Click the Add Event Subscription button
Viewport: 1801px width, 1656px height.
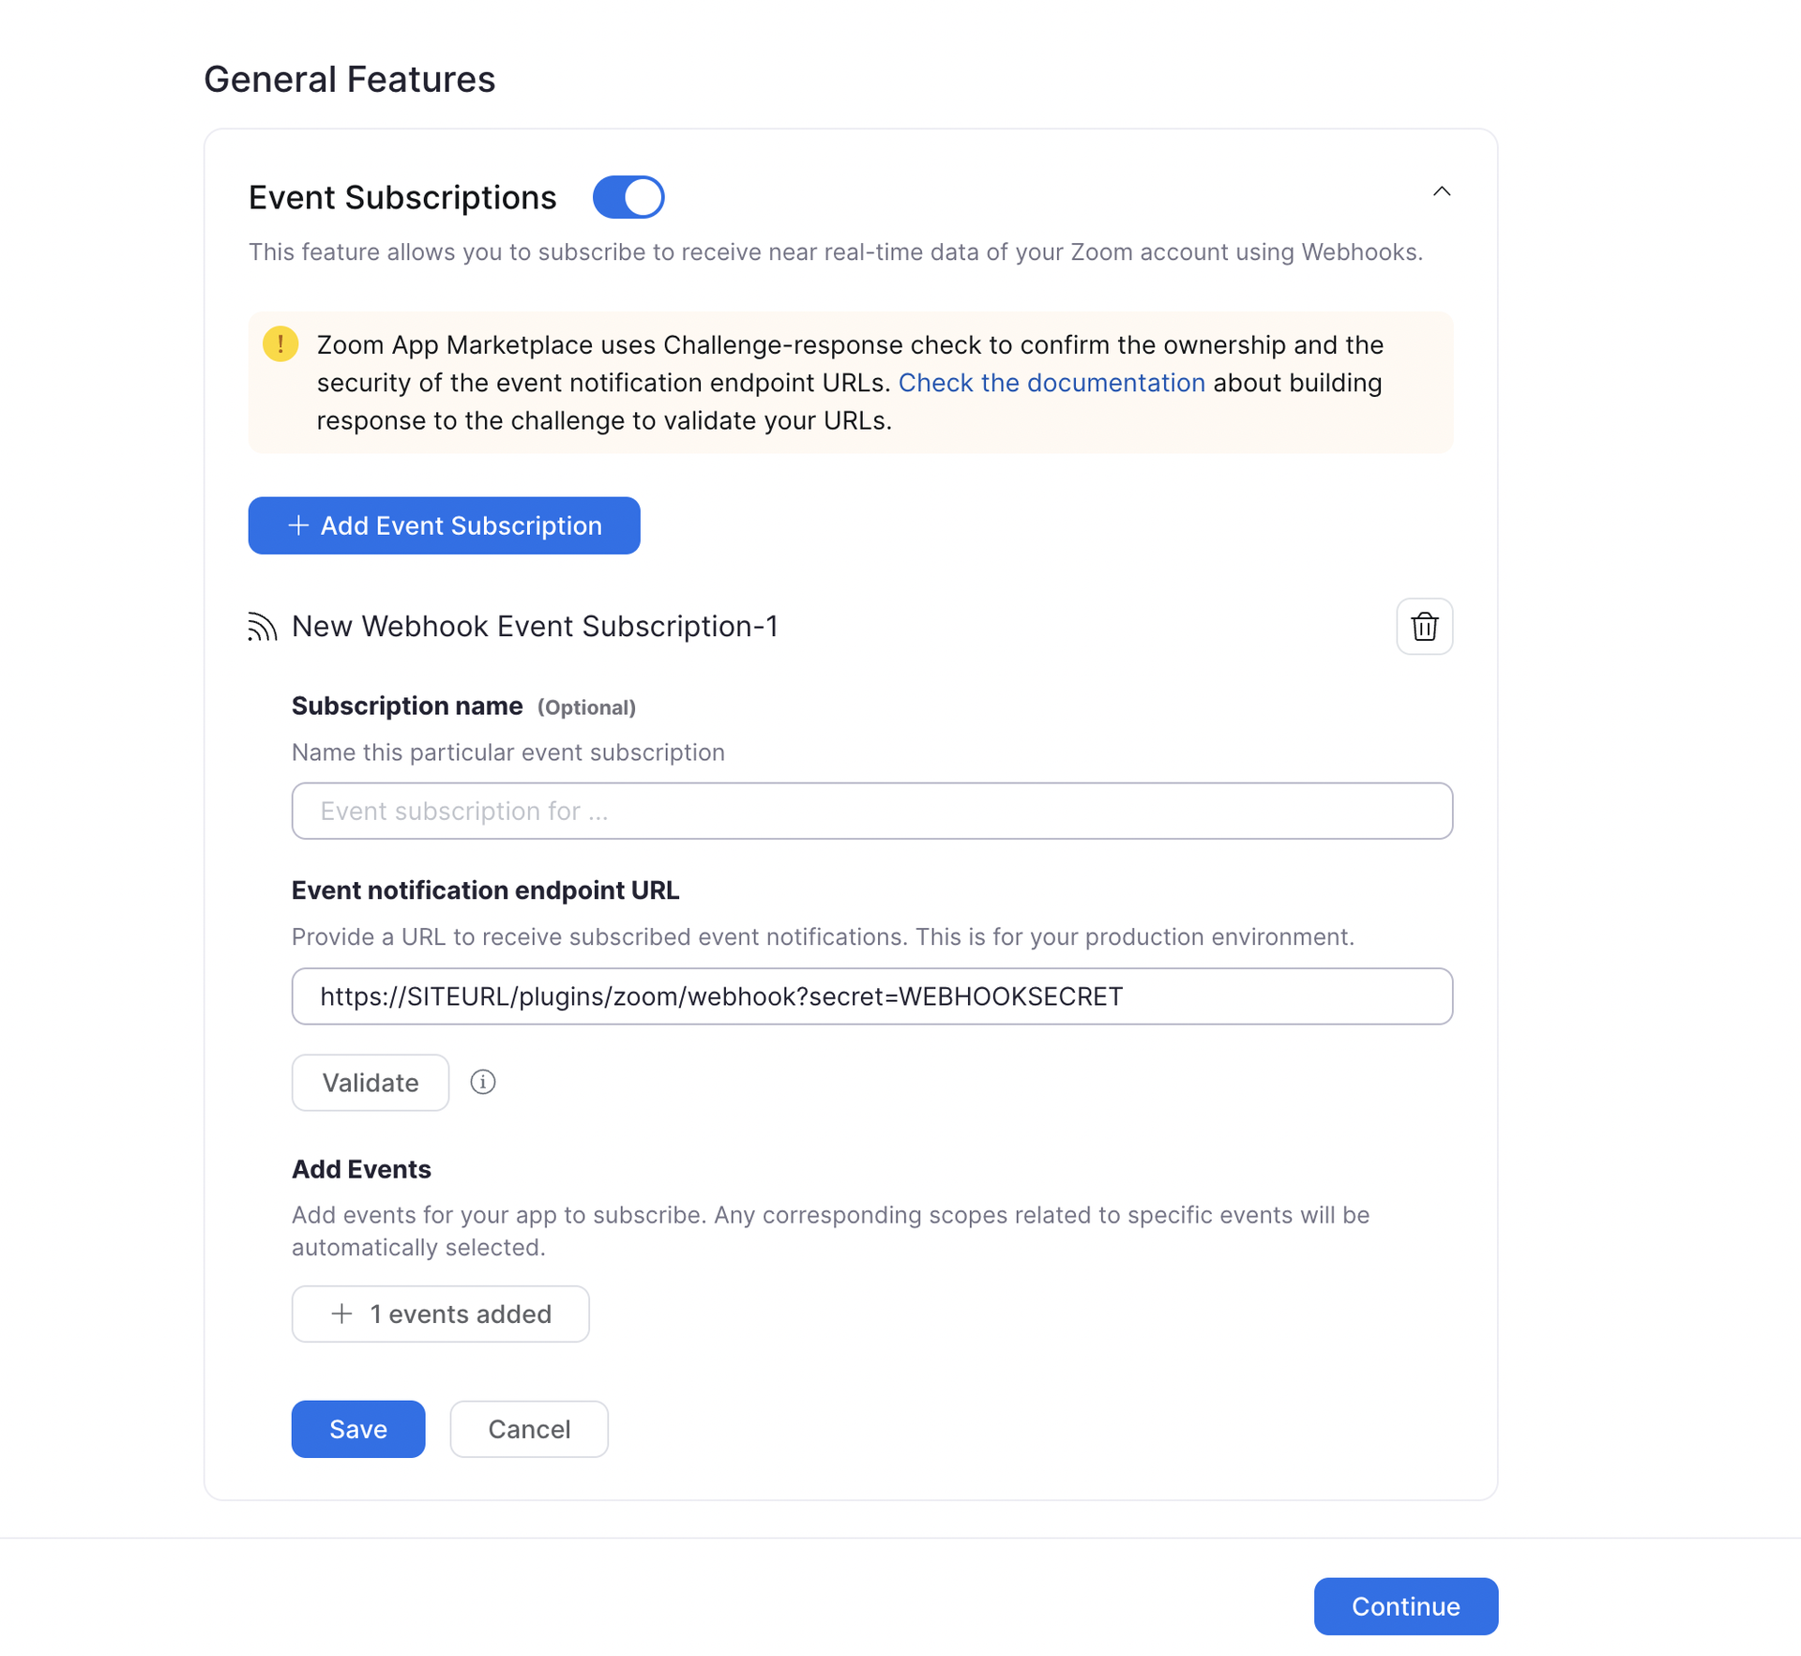click(444, 525)
